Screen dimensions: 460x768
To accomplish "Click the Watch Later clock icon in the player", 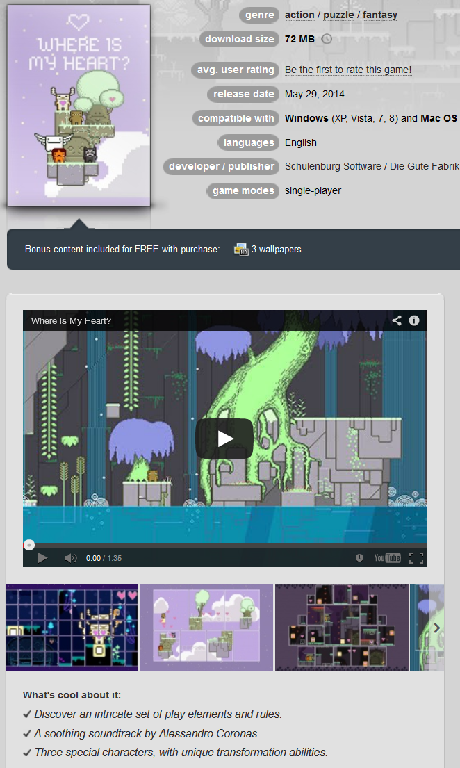I will (x=359, y=558).
